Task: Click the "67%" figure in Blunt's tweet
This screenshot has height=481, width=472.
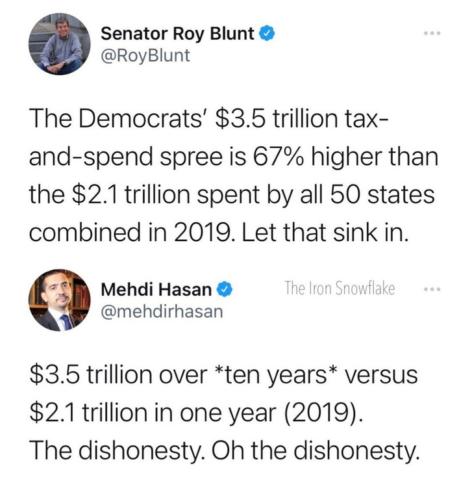Action: (x=279, y=157)
